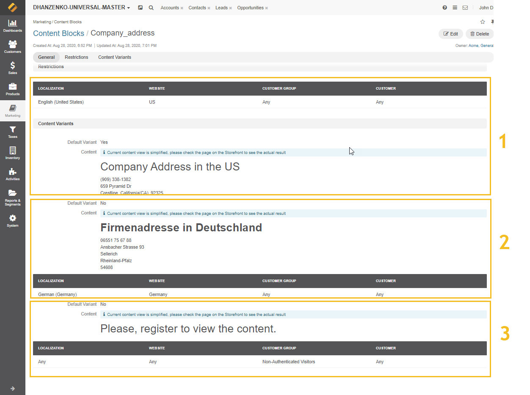The image size is (530, 395).
Task: Click the Marketing / Content Blocks breadcrumb text
Action: tap(57, 22)
